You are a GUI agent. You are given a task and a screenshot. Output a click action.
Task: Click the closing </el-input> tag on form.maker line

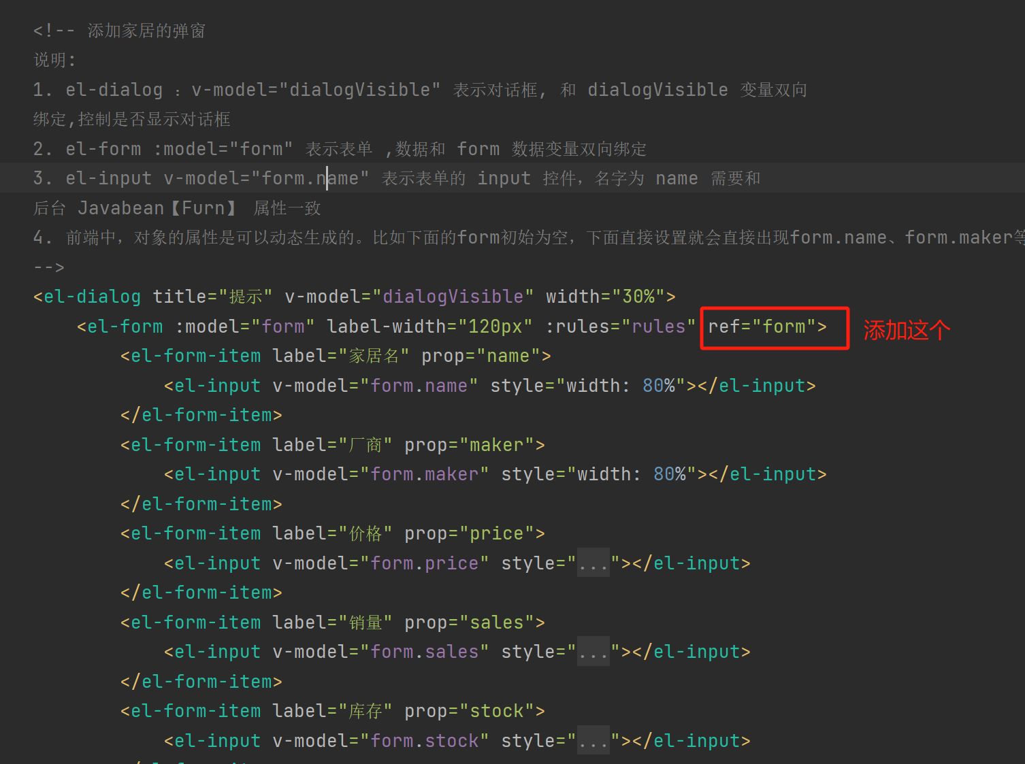(x=768, y=474)
